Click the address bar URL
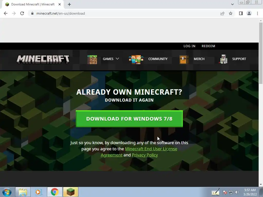Image resolution: width=263 pixels, height=197 pixels. 61,13
